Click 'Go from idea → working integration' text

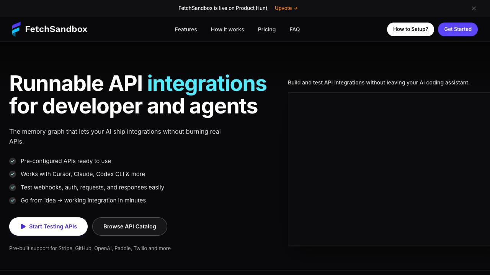[83, 201]
